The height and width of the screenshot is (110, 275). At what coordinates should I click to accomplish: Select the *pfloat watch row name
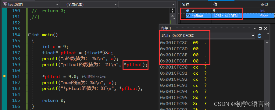pyautogui.click(x=197, y=16)
